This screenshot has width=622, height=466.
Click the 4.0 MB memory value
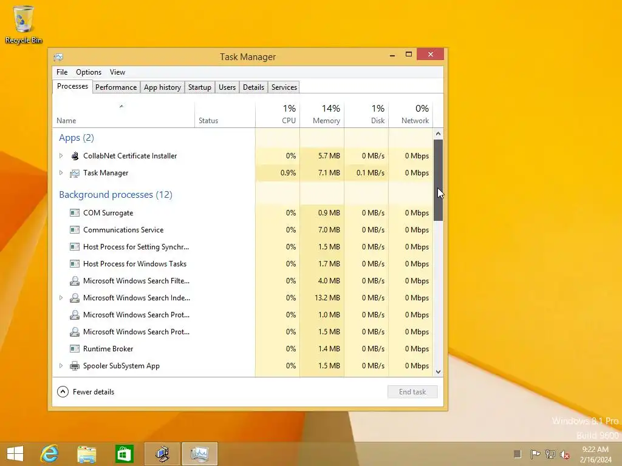329,280
